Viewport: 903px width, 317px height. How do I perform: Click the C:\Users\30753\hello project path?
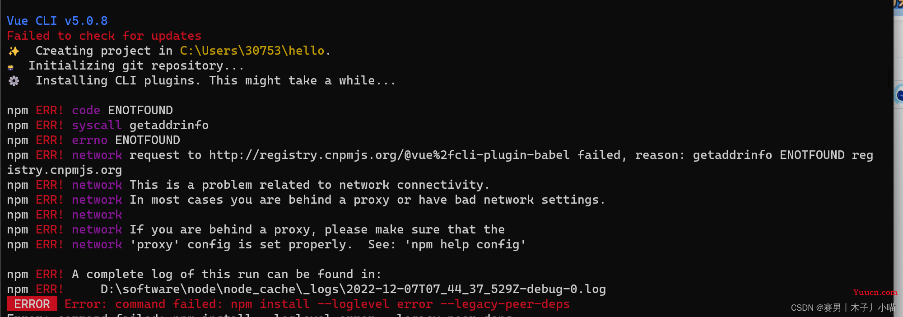252,51
